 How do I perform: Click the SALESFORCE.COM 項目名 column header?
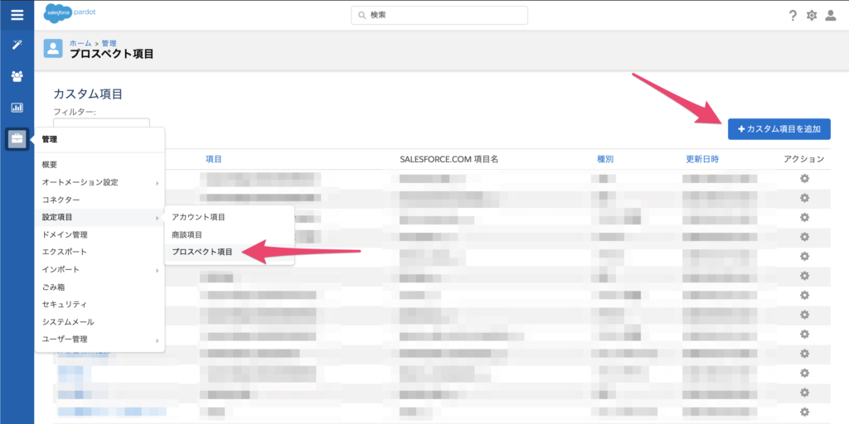coord(449,159)
